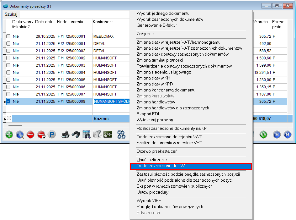Tick the checkbox for the MEBLOMAX row
The width and height of the screenshot is (296, 220).
pyautogui.click(x=8, y=36)
